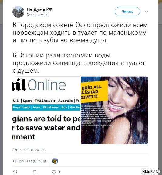
Task: Open the Mail Online headline screenshot image
Action: click(46, 110)
